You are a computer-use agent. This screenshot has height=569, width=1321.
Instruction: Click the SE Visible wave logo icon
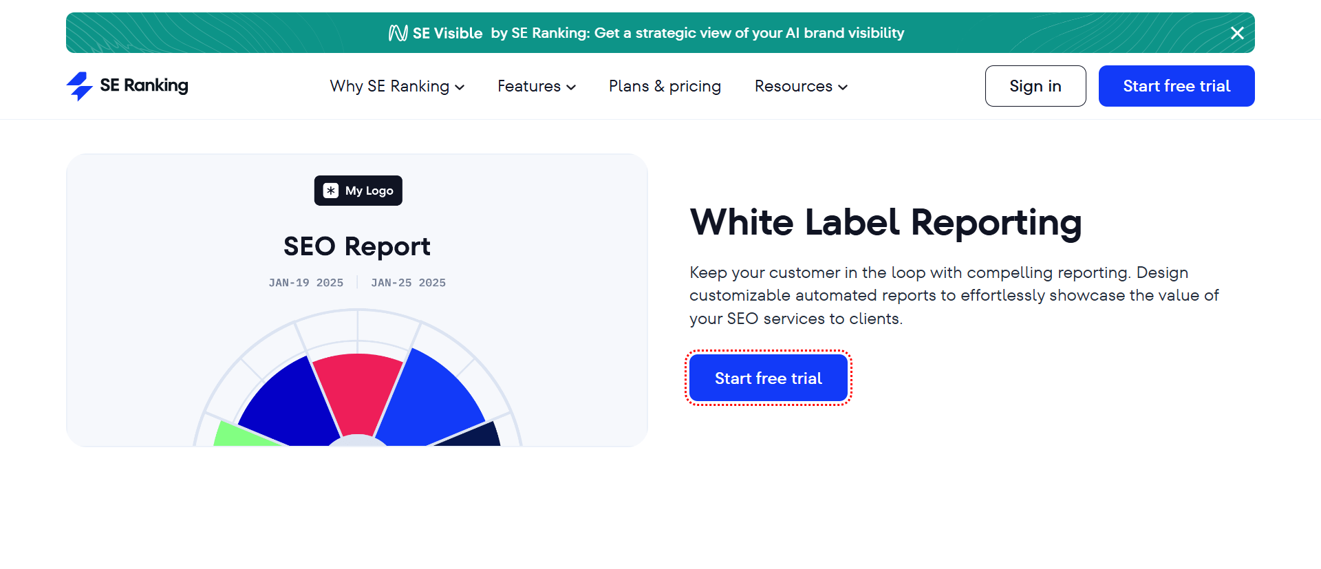point(398,33)
